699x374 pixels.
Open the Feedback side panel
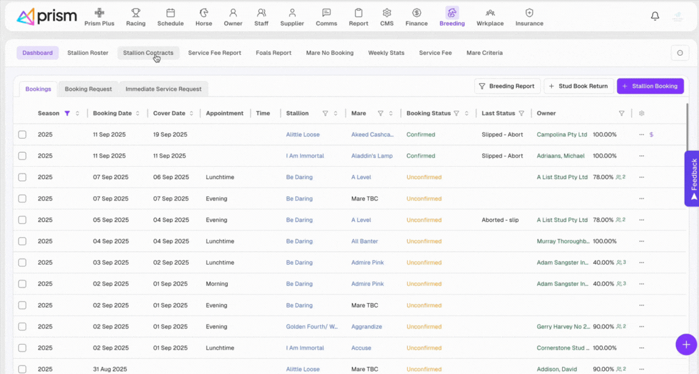[692, 178]
